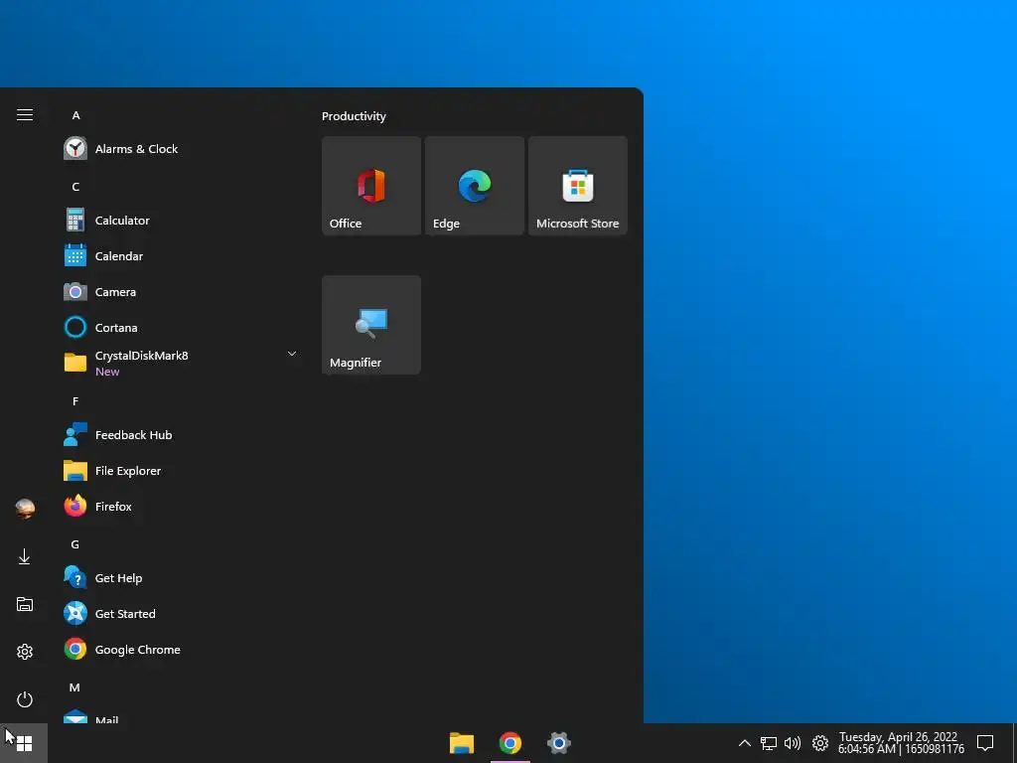Expand the Start menu hamburger icon
The width and height of the screenshot is (1017, 763).
[x=25, y=115]
